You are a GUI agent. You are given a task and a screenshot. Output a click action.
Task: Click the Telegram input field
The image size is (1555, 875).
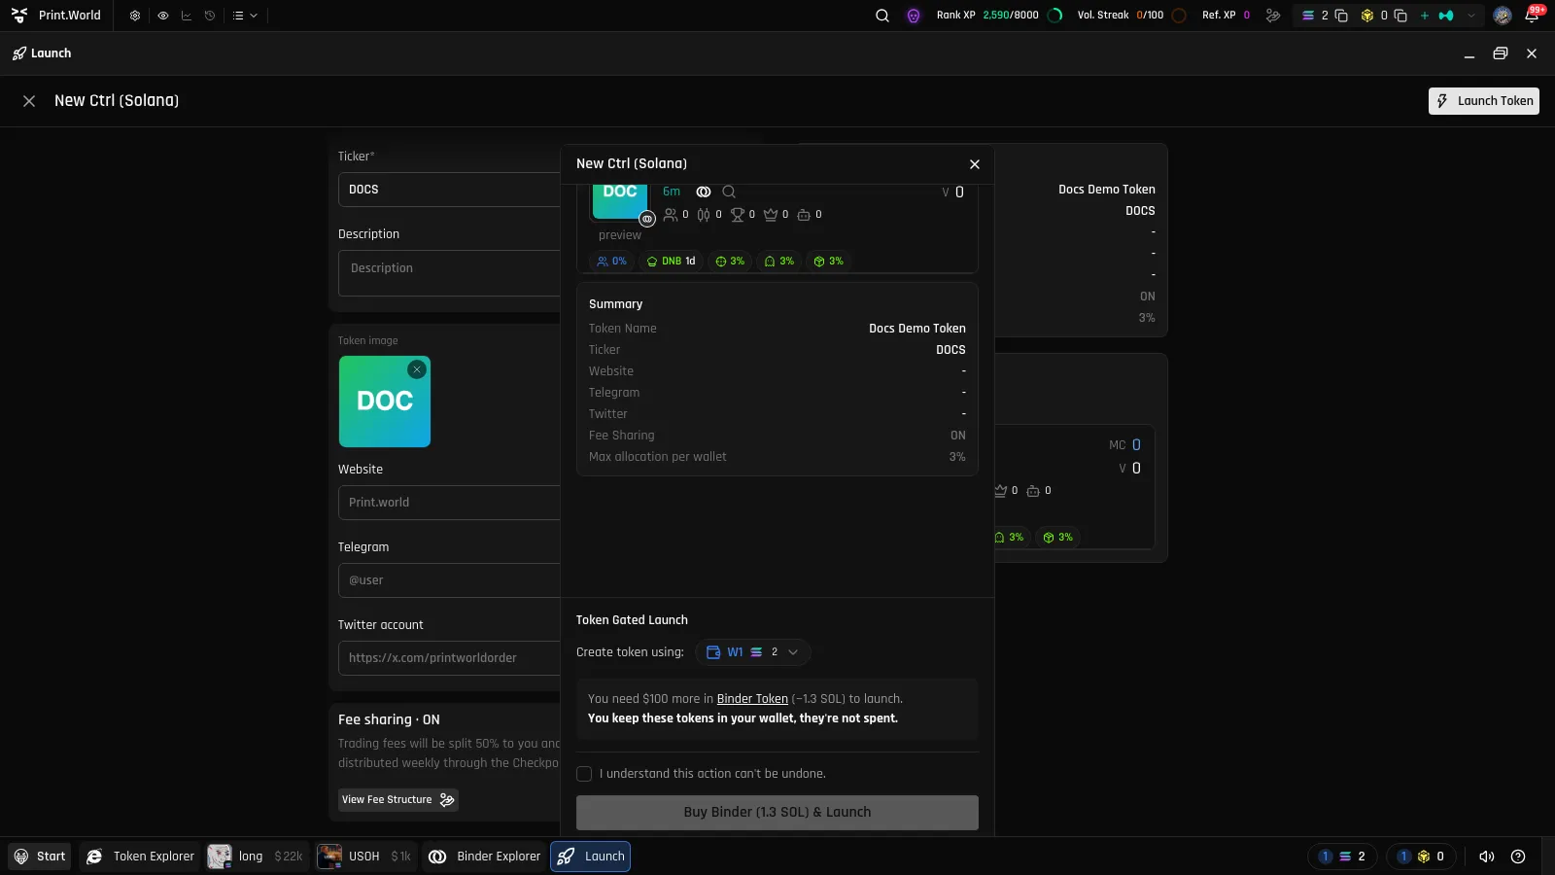click(x=449, y=580)
